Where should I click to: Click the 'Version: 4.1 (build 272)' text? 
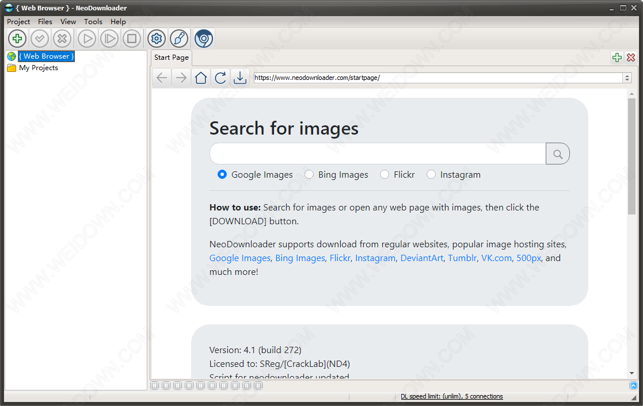coord(255,350)
